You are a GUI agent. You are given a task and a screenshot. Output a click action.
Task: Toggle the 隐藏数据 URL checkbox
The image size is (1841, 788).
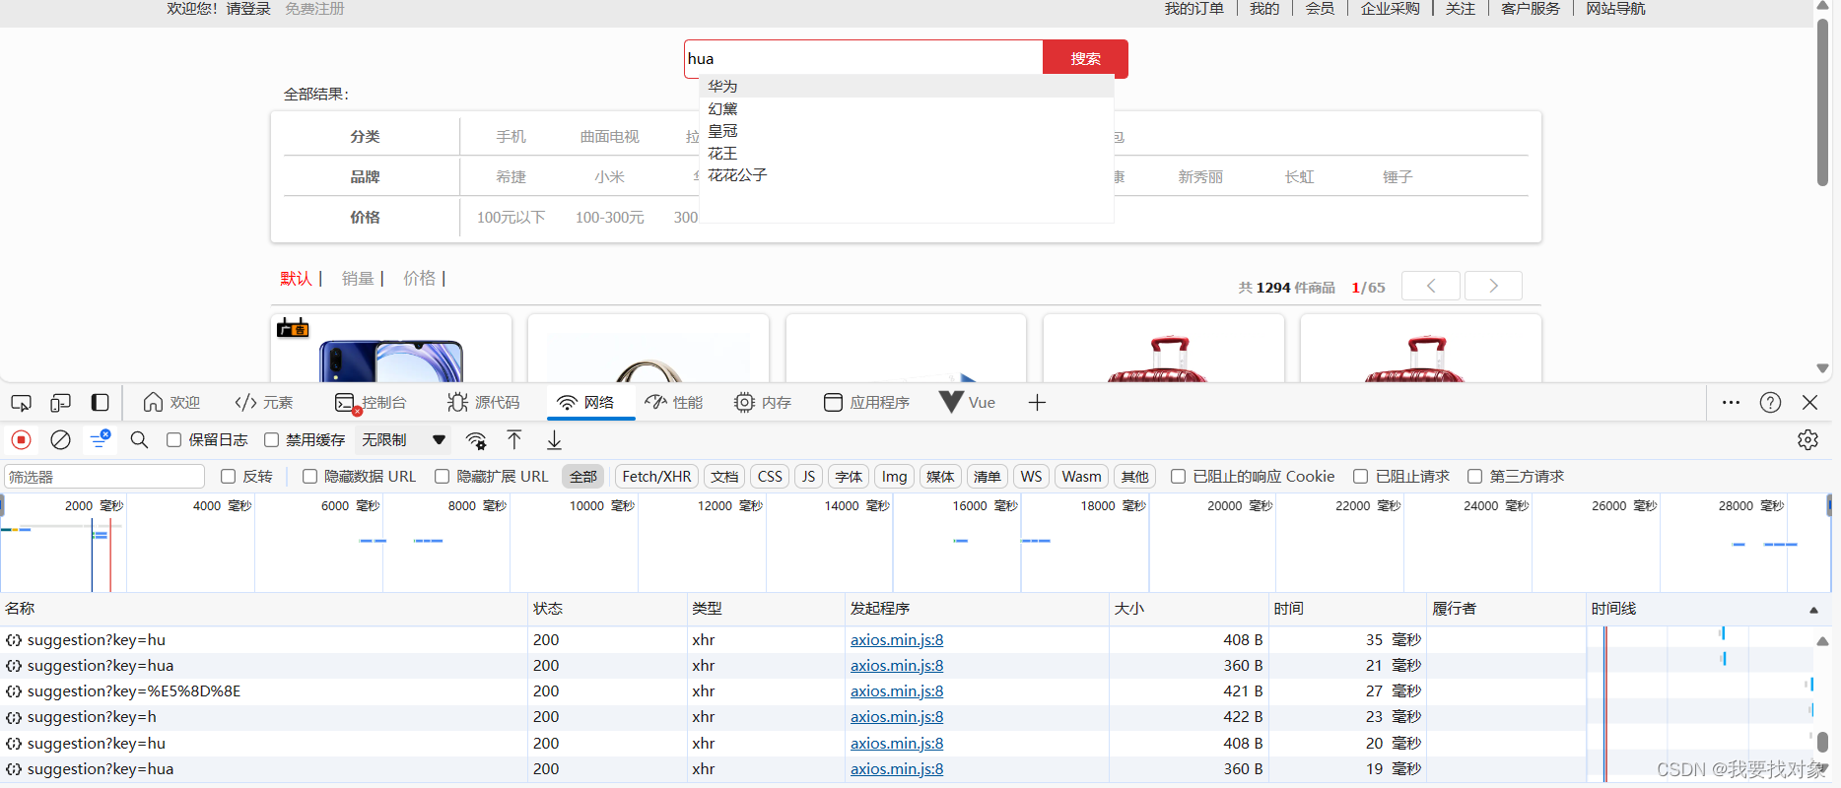pos(309,477)
